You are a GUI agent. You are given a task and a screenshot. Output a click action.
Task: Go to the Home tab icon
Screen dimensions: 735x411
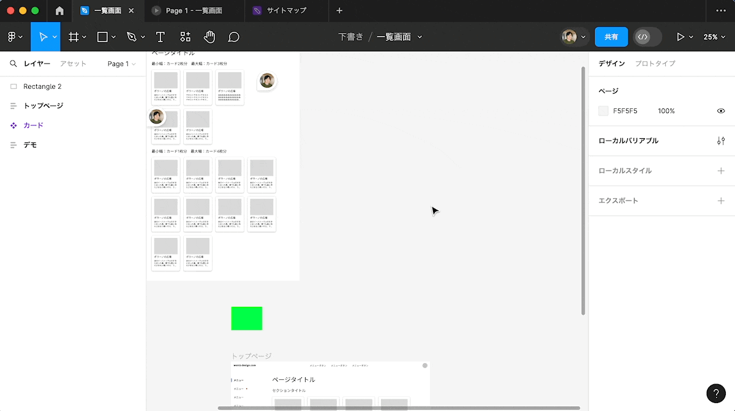point(59,10)
